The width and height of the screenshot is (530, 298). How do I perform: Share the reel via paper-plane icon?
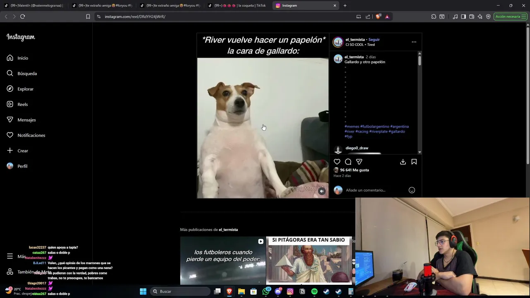[359, 162]
